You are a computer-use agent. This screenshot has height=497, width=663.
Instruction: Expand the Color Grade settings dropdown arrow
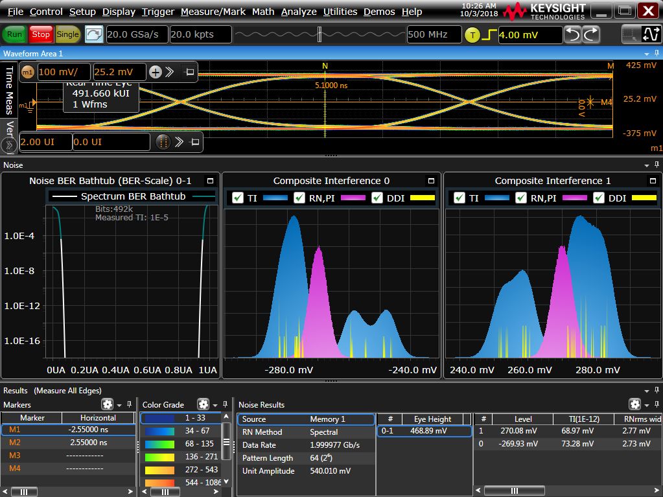[x=215, y=405]
